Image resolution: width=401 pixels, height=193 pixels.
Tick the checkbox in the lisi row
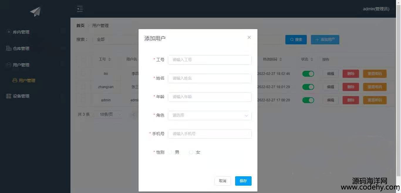(x=84, y=74)
